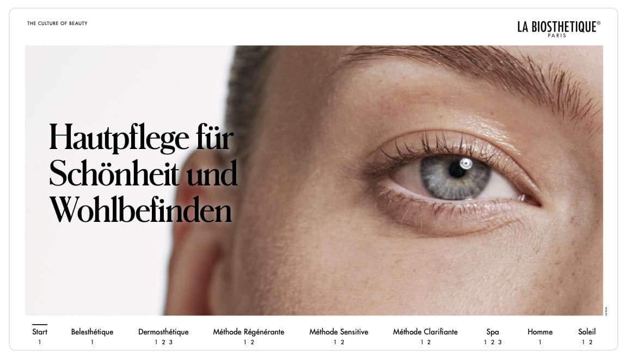Open the Start section tab
Screen dimensions: 626x360
(x=40, y=332)
